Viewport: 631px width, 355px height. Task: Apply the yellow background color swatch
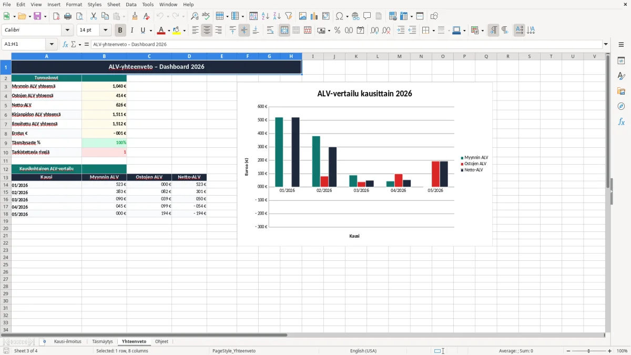[x=176, y=31]
